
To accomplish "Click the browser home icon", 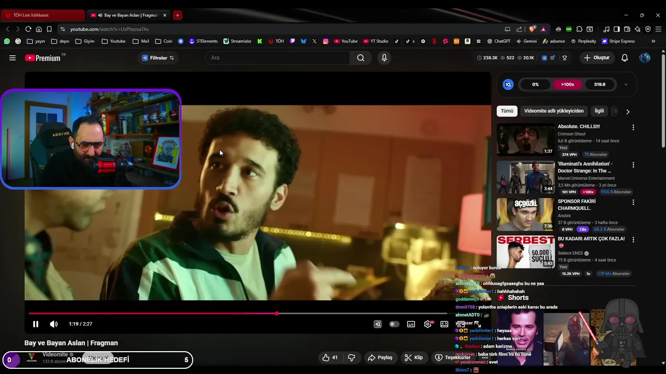I will coord(39,29).
